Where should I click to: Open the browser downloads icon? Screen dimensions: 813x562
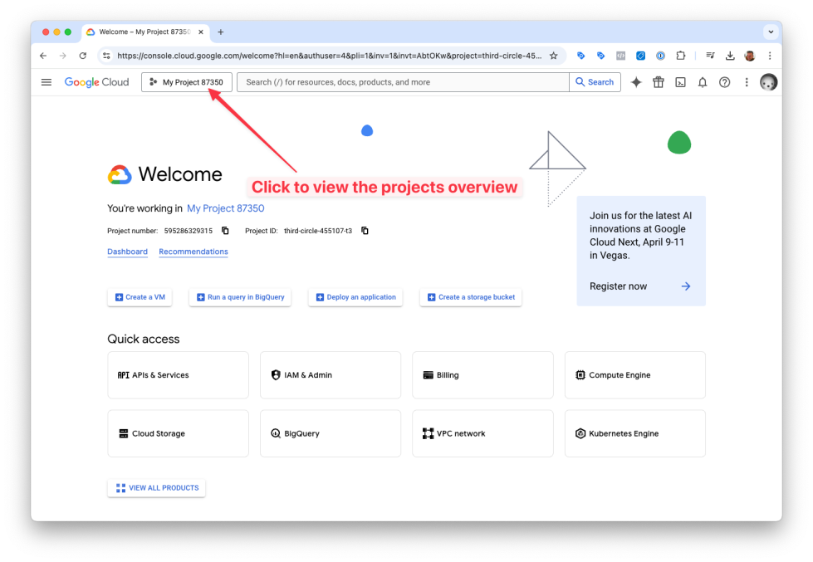pos(730,56)
